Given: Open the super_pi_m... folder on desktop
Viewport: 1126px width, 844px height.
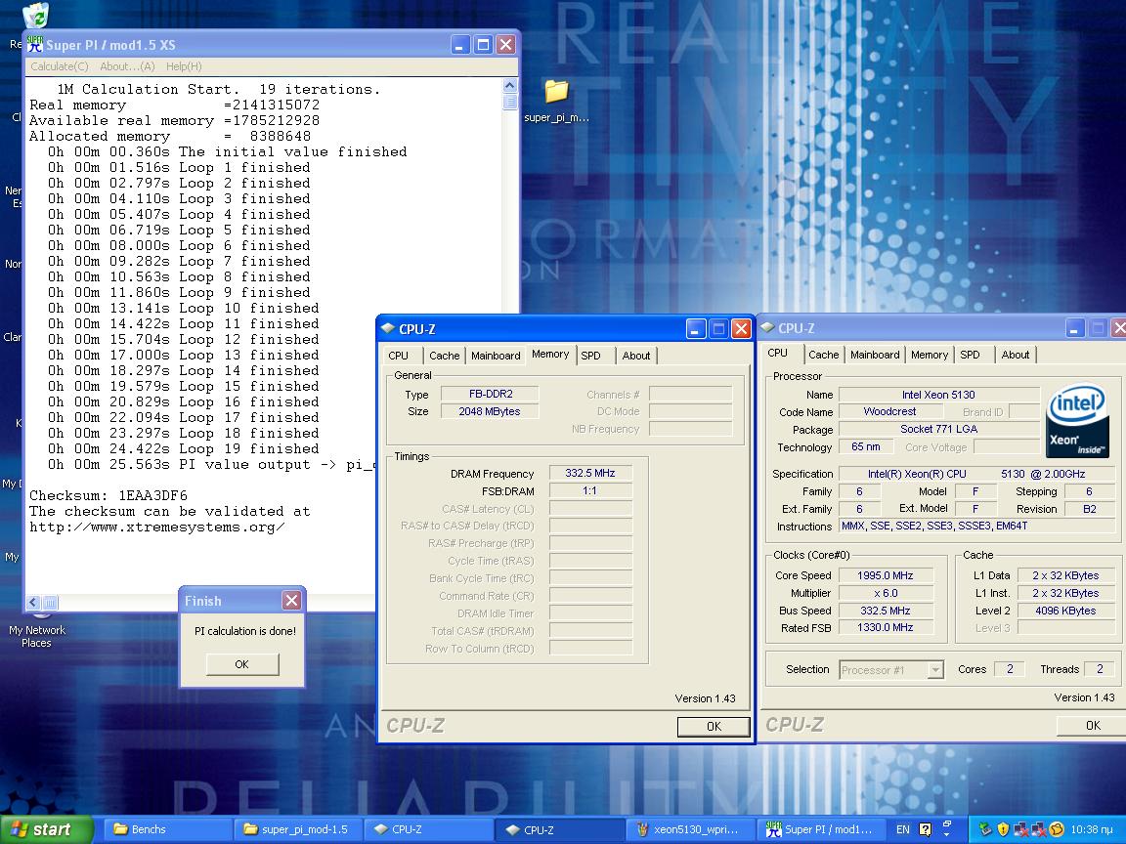Looking at the screenshot, I should tap(556, 101).
